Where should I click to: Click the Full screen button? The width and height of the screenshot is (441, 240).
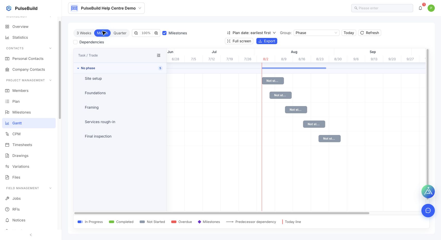pos(239,41)
